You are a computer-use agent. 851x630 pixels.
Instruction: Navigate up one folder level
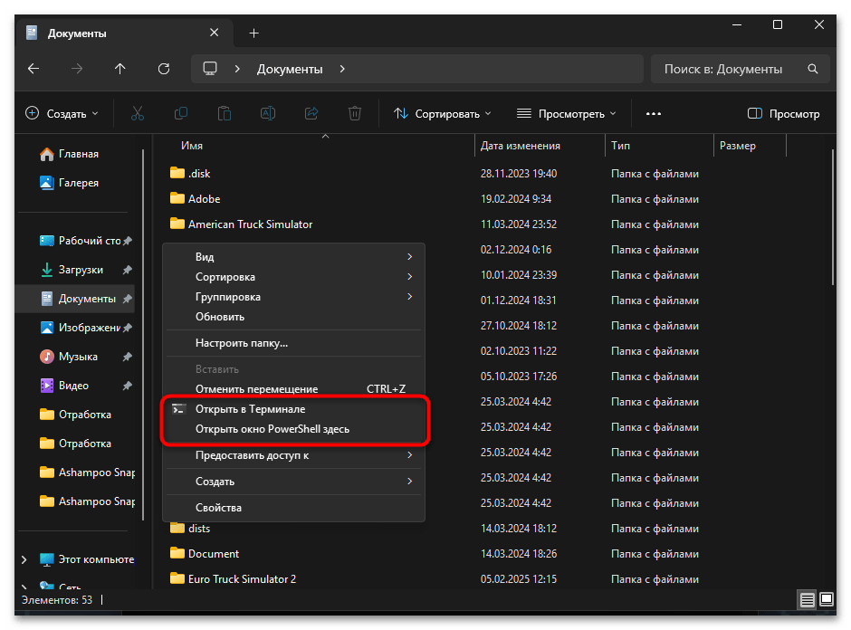coord(120,69)
